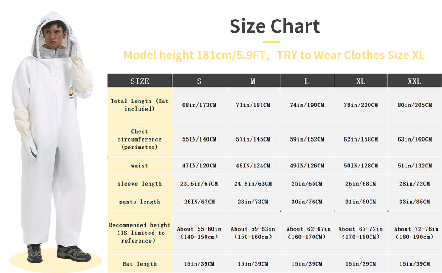Choose the XL size column header
This screenshot has height=273, width=442.
[x=360, y=81]
